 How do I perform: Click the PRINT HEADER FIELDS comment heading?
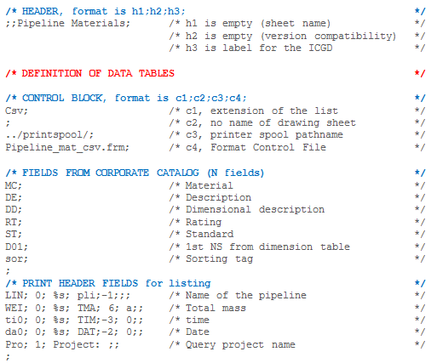coord(108,283)
